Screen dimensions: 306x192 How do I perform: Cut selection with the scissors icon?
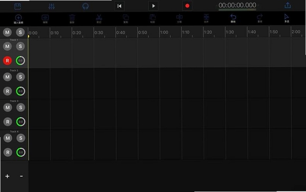pyautogui.click(x=99, y=19)
